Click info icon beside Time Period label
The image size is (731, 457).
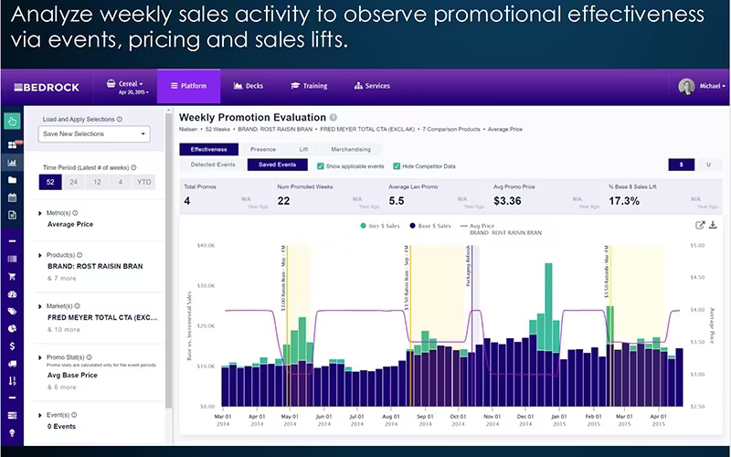pyautogui.click(x=133, y=167)
